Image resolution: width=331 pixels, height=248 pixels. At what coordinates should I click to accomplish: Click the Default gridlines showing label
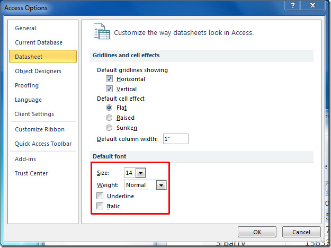coord(132,70)
